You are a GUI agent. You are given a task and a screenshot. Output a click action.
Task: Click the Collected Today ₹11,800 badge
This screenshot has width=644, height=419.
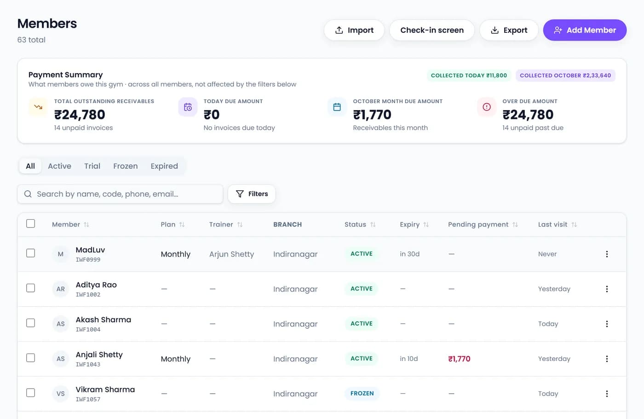pyautogui.click(x=469, y=76)
